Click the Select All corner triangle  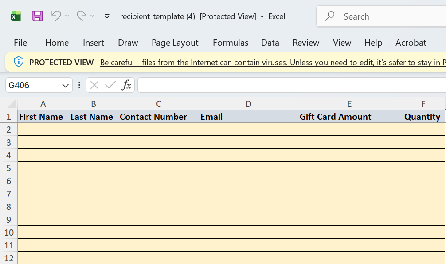pos(12,104)
